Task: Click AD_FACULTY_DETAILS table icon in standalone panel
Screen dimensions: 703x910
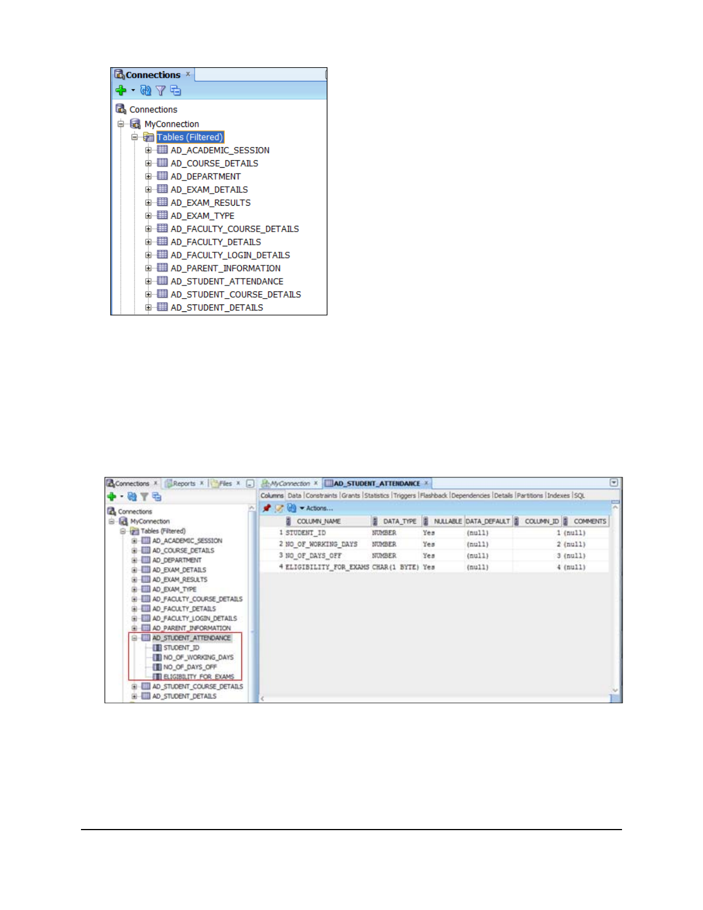Action: (163, 242)
